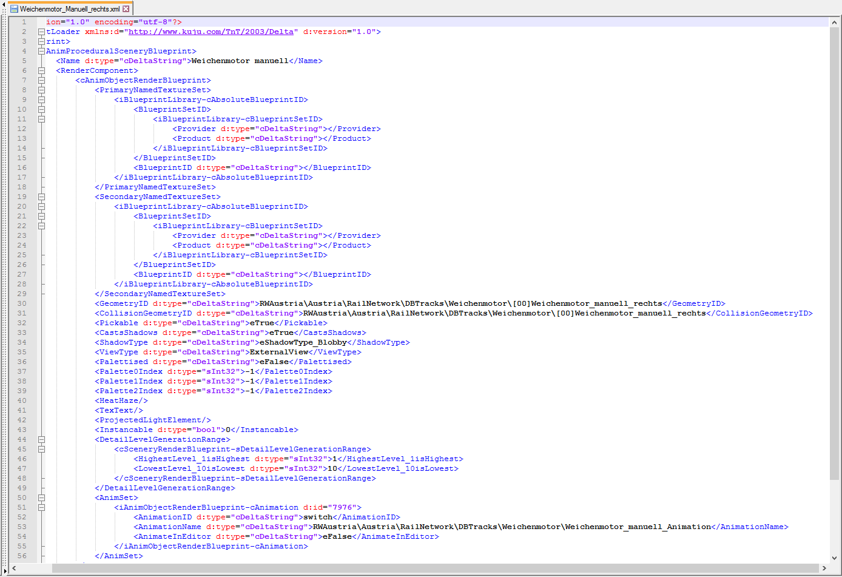
Task: Click the TexText tag
Action: (x=119, y=410)
